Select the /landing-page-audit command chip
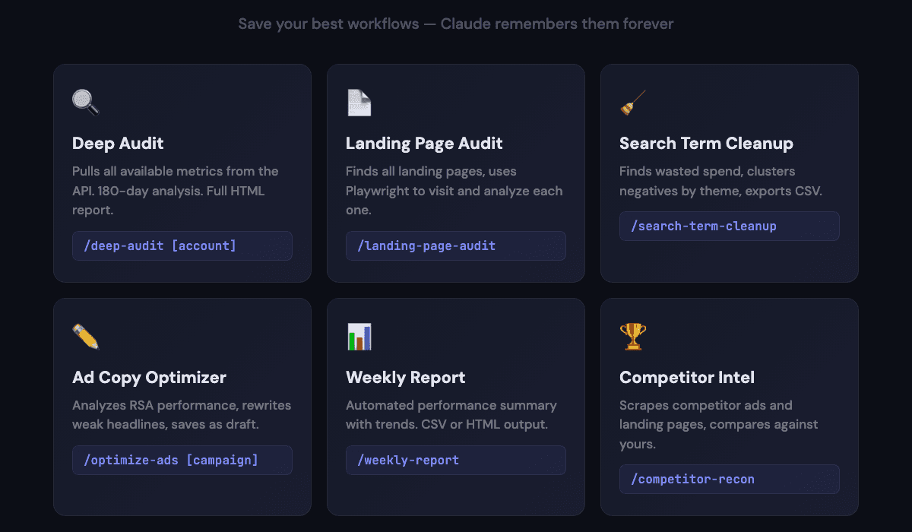Screen dimensions: 912x532 456,245
